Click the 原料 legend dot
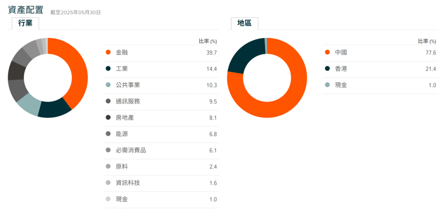 click(108, 166)
